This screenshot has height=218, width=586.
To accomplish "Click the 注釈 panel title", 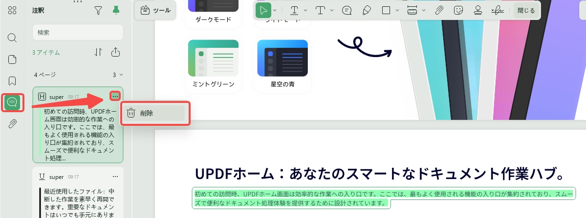I will [38, 11].
